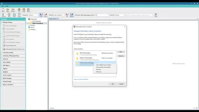
Task: Select Pictures in folder tree
Action: pyautogui.click(x=33, y=26)
